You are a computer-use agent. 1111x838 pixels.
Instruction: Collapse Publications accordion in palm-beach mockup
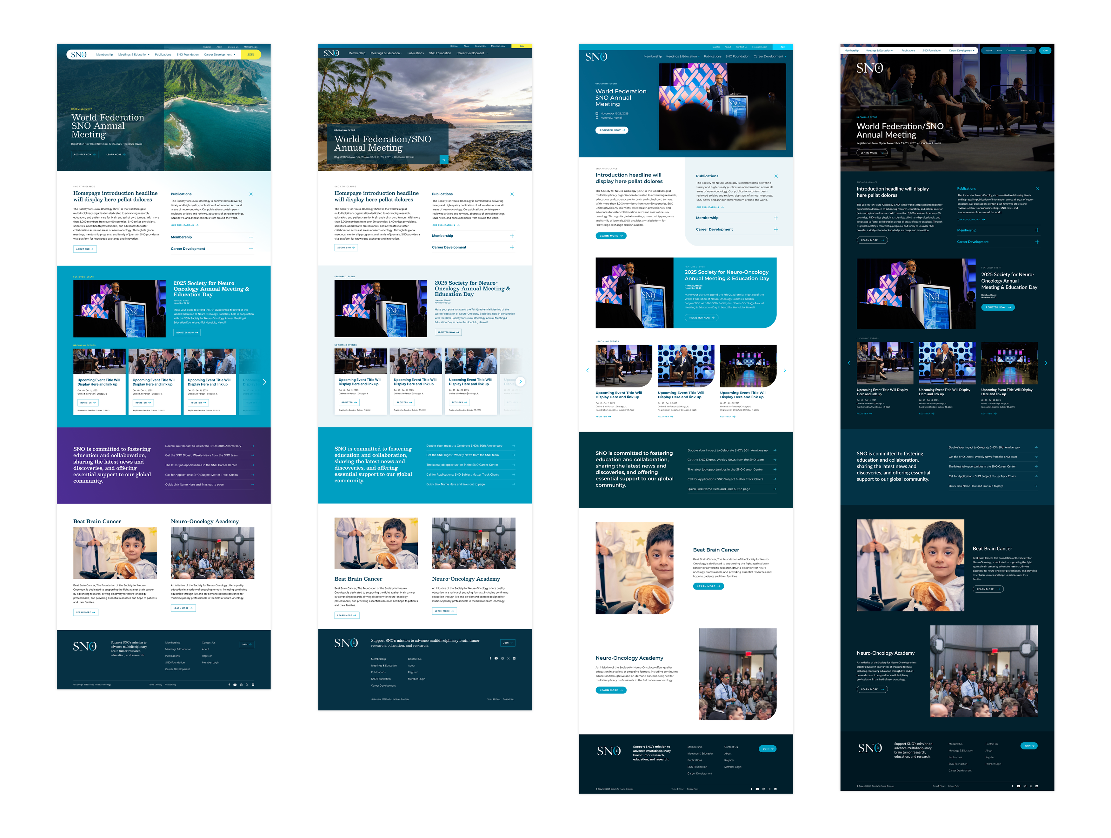[512, 194]
